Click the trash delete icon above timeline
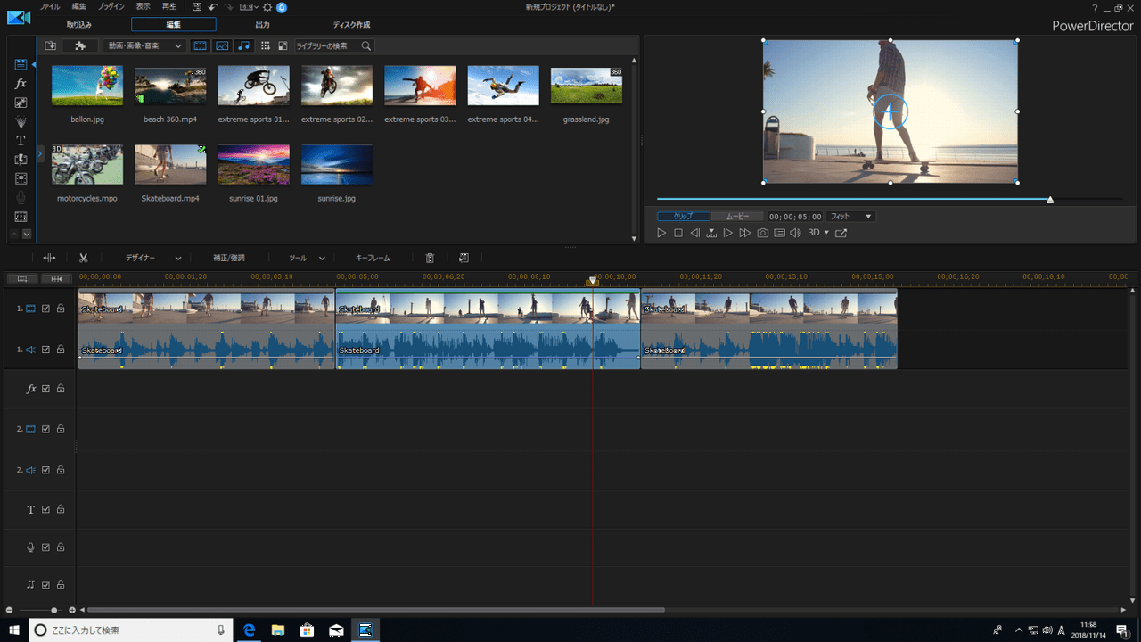 pyautogui.click(x=430, y=258)
